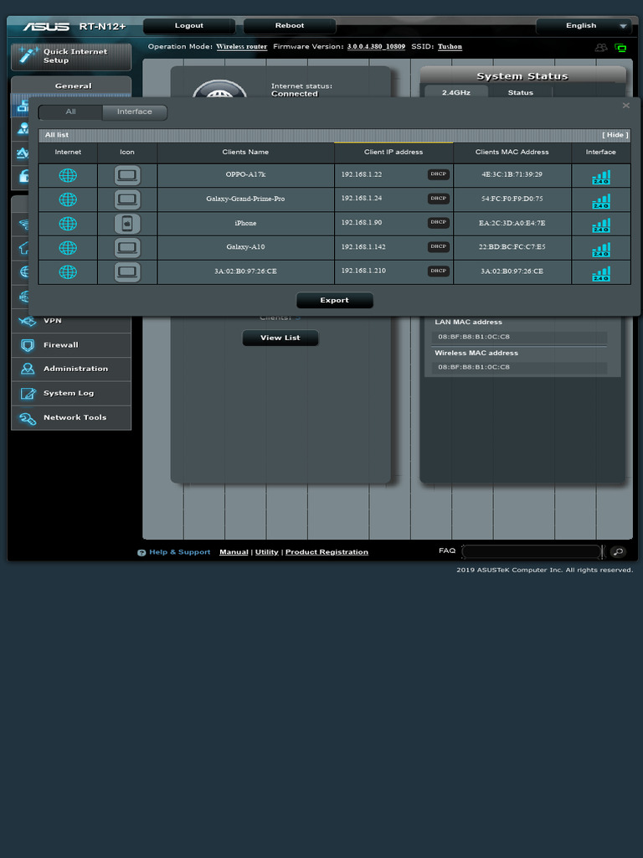
Task: Open the Help & Support link
Action: (x=179, y=551)
